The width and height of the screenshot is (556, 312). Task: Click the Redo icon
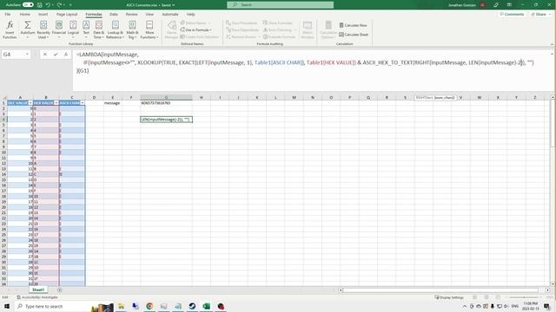tap(59, 5)
